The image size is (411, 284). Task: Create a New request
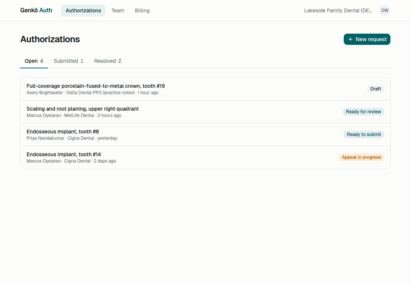coord(367,39)
